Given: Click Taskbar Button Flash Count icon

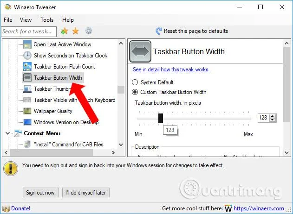Looking at the screenshot, I should coord(27,67).
